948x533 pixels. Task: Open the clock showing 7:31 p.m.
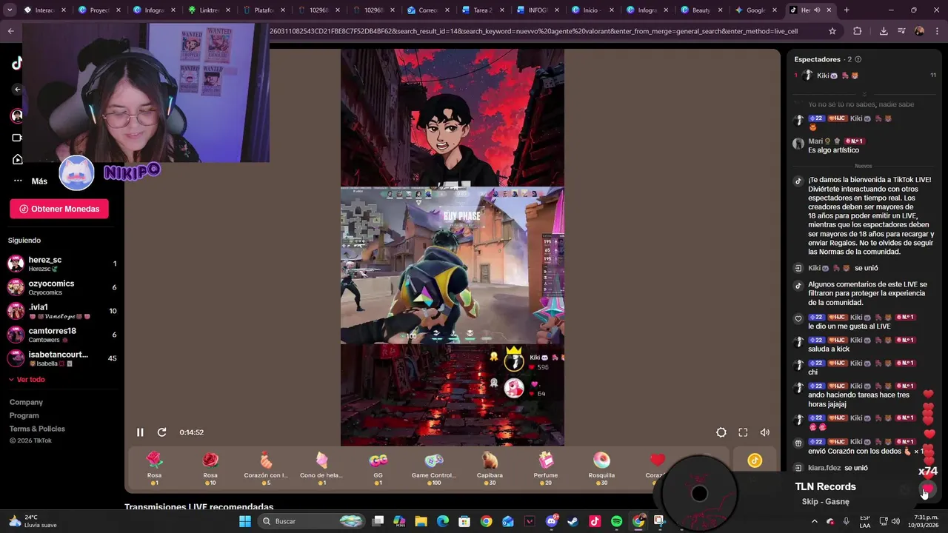(918, 521)
